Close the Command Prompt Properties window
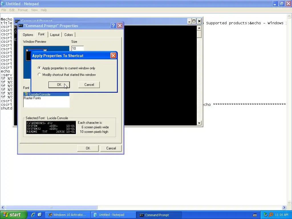Image resolution: width=292 pixels, height=219 pixels. (x=120, y=26)
